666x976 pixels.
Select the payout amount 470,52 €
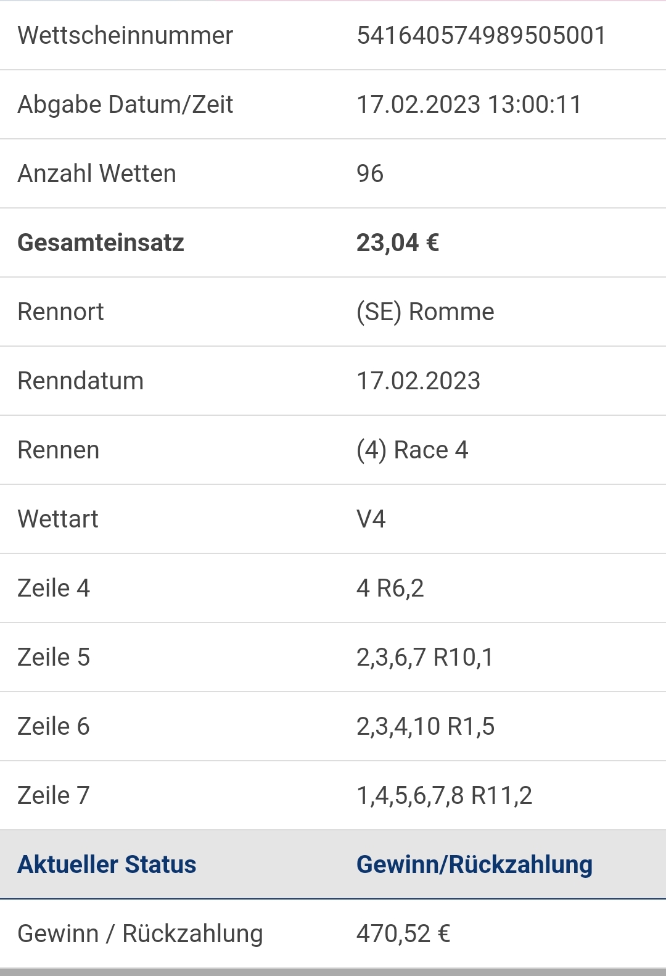point(403,933)
